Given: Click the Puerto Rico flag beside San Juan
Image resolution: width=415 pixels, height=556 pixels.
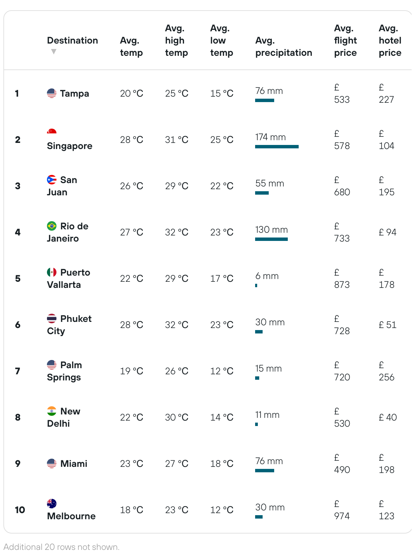Looking at the screenshot, I should tap(52, 180).
